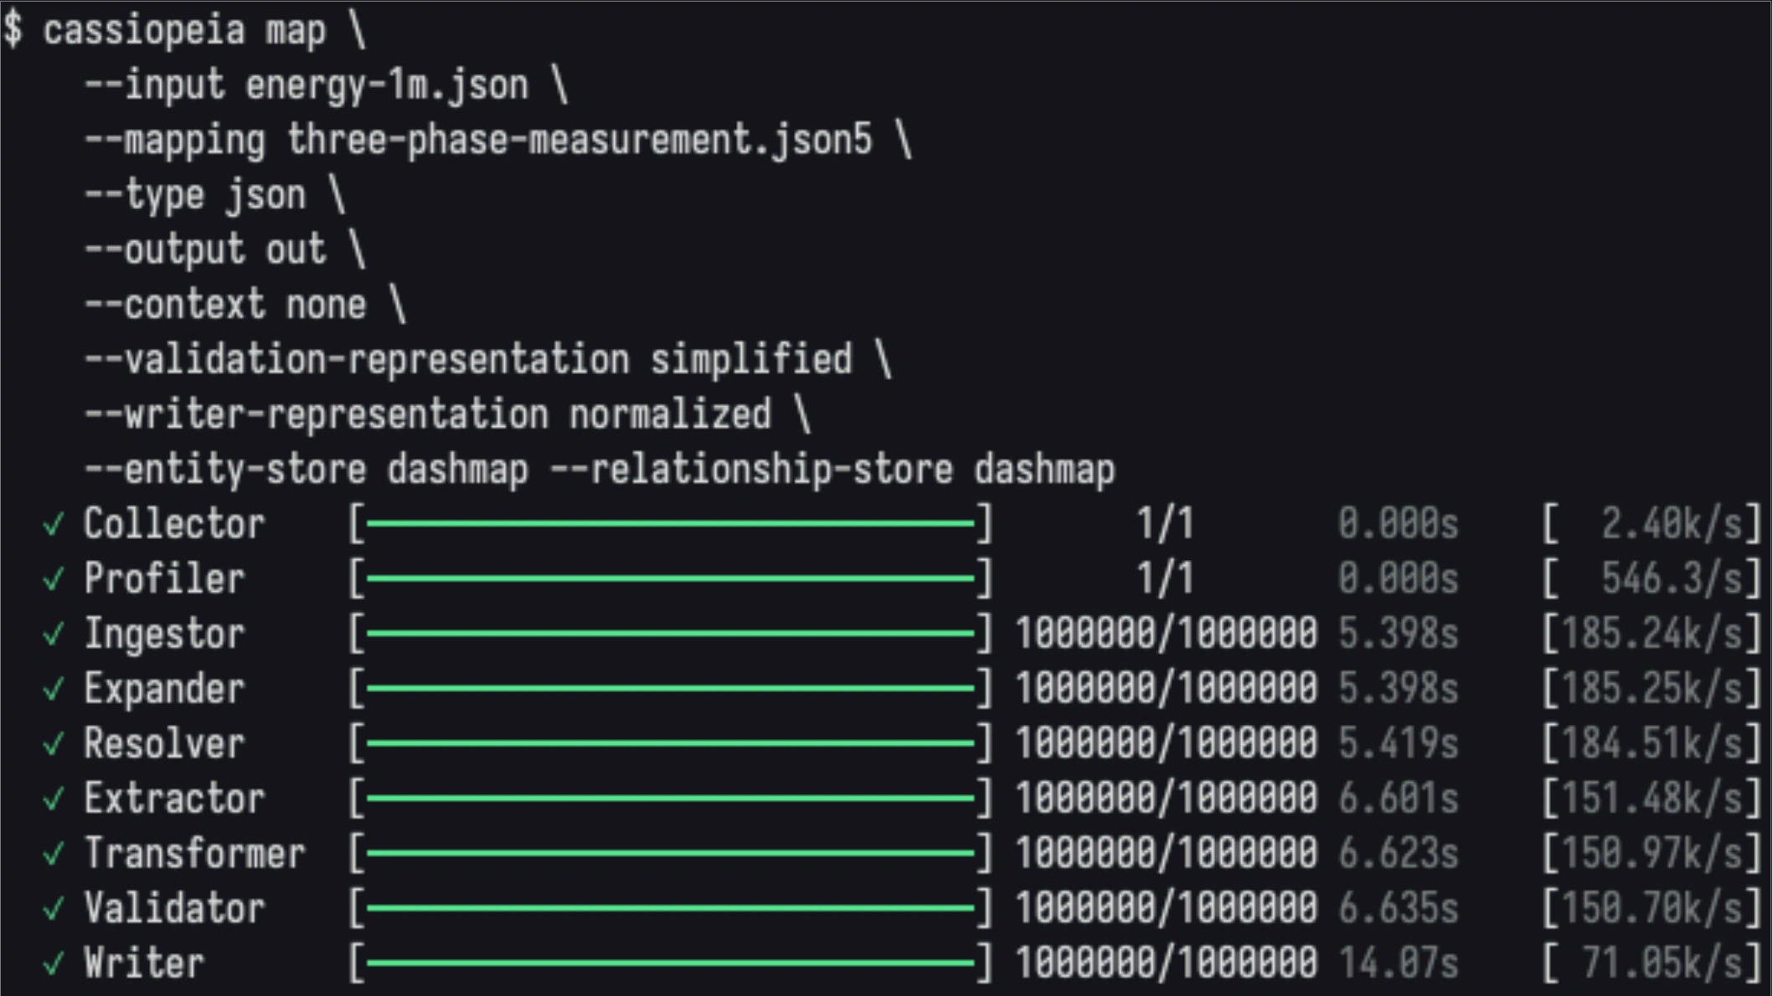Click the Collector progress bar
This screenshot has width=1773, height=996.
pos(671,524)
